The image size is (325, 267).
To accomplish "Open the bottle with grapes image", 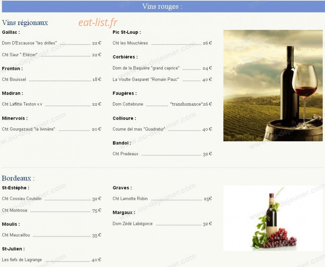I will point(273,218).
